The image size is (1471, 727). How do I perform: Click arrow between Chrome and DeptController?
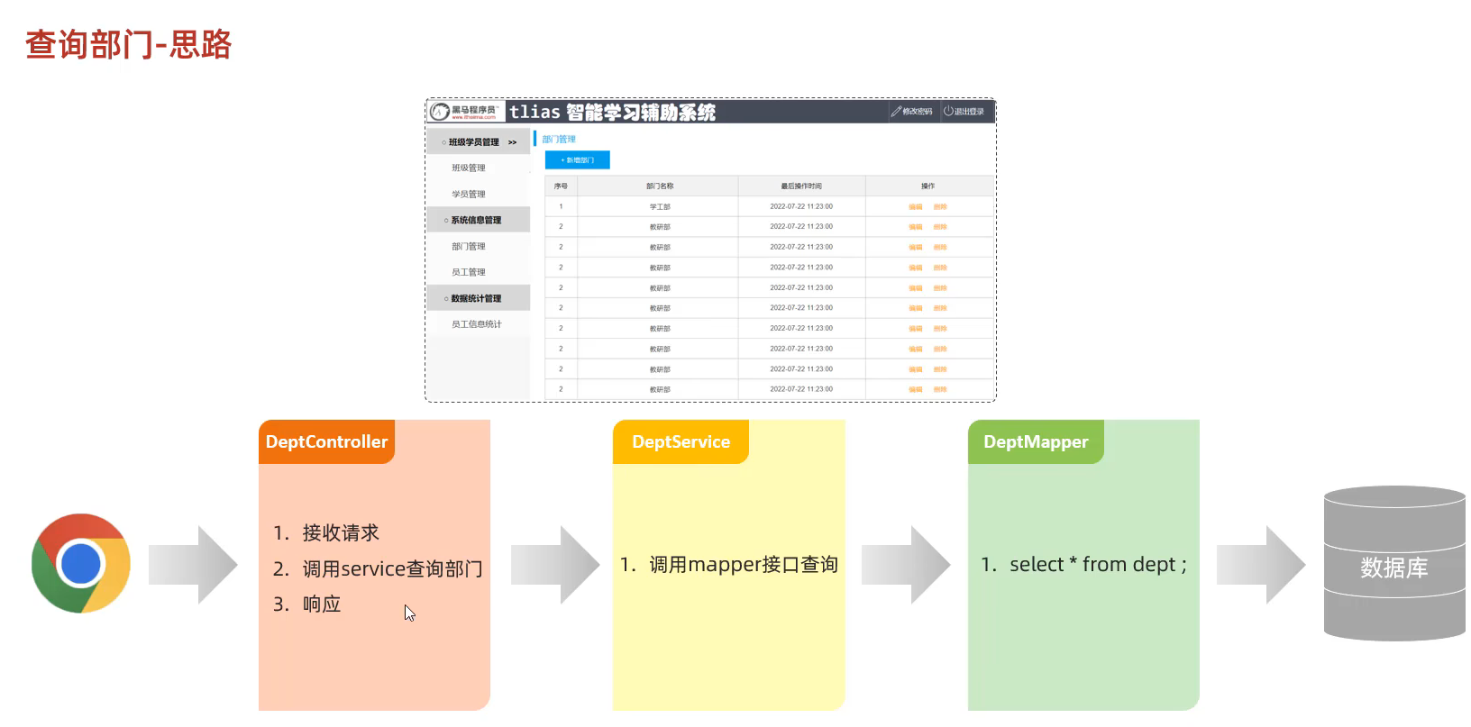coord(193,565)
